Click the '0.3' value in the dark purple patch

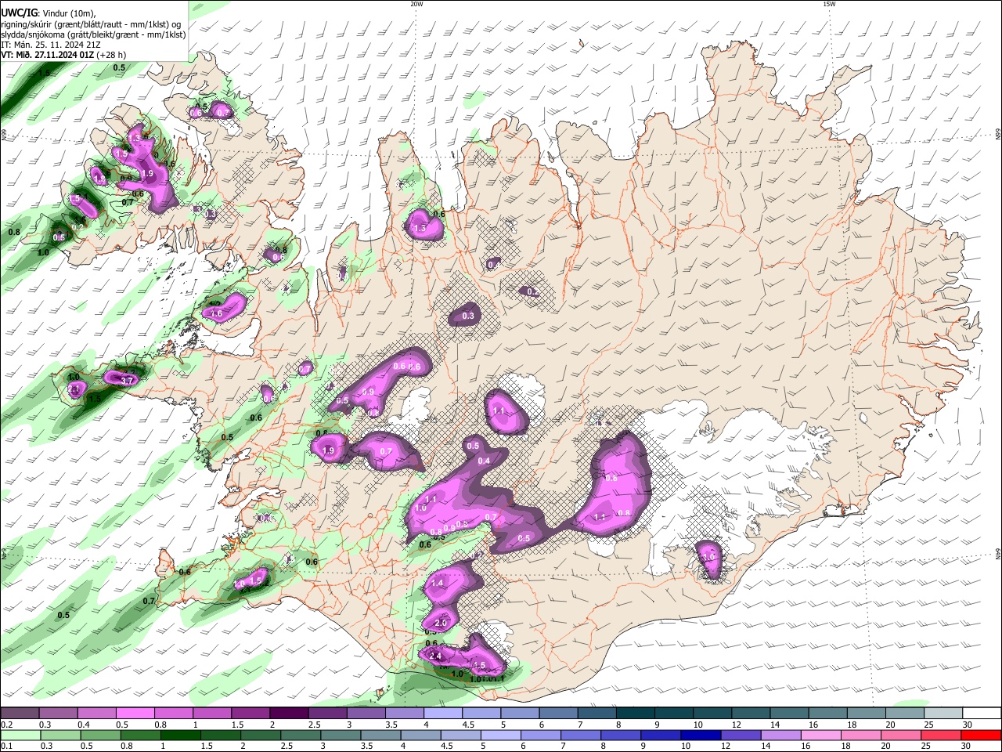click(468, 316)
